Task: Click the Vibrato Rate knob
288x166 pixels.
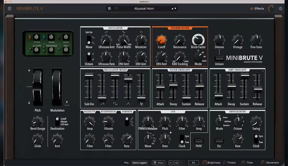Action: pos(127,139)
